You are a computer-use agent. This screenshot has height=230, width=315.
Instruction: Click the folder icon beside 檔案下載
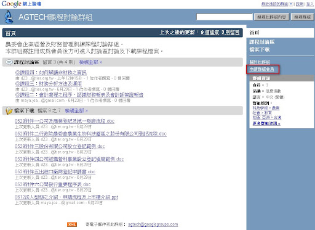(9, 110)
